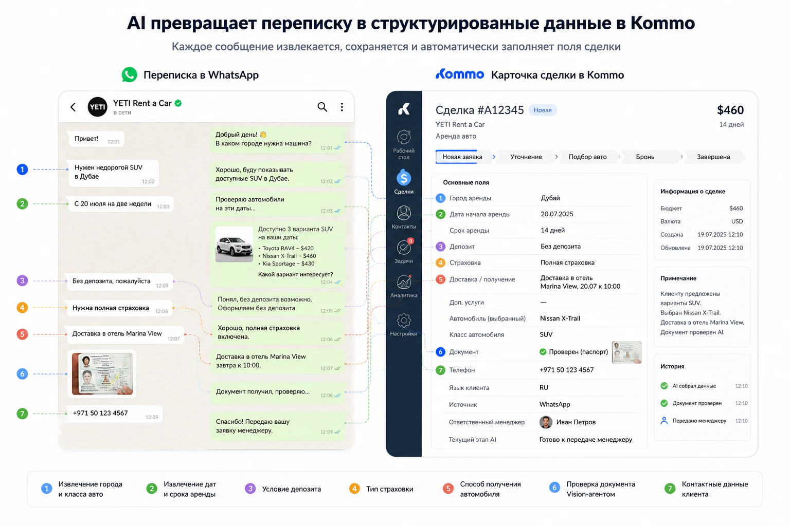
Task: Open the passport thumbnail in deal card
Action: 626,352
